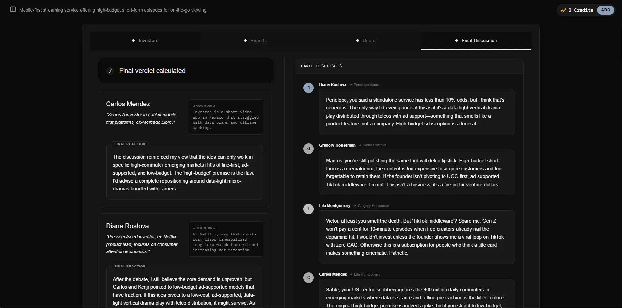The height and width of the screenshot is (308, 622).
Task: Click the 0 Credits label
Action: click(581, 10)
